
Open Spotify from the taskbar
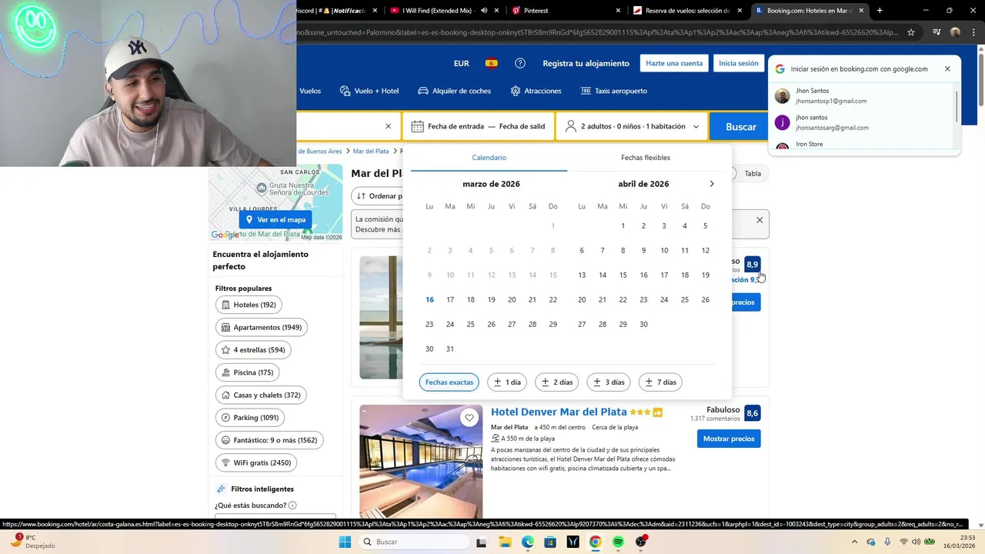618,542
